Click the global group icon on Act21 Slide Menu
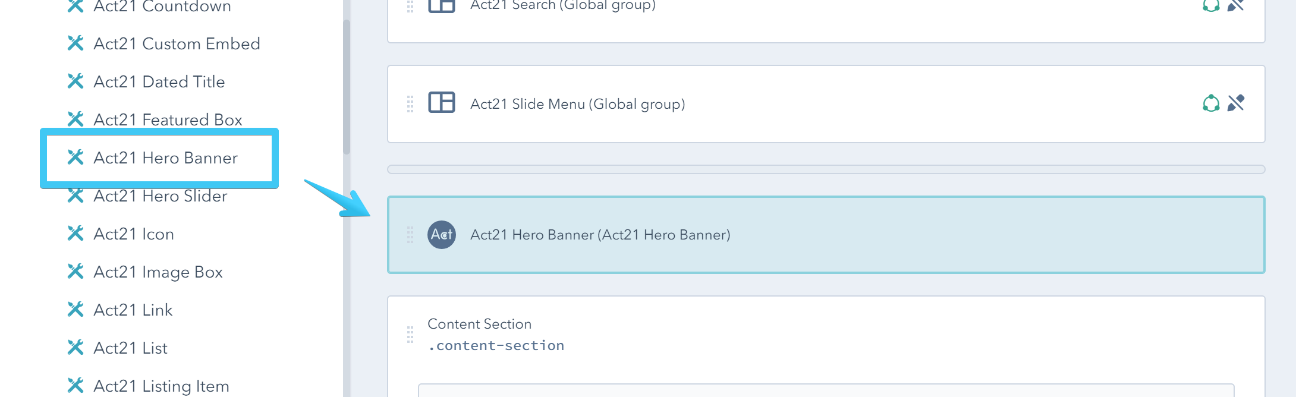 click(x=1211, y=103)
